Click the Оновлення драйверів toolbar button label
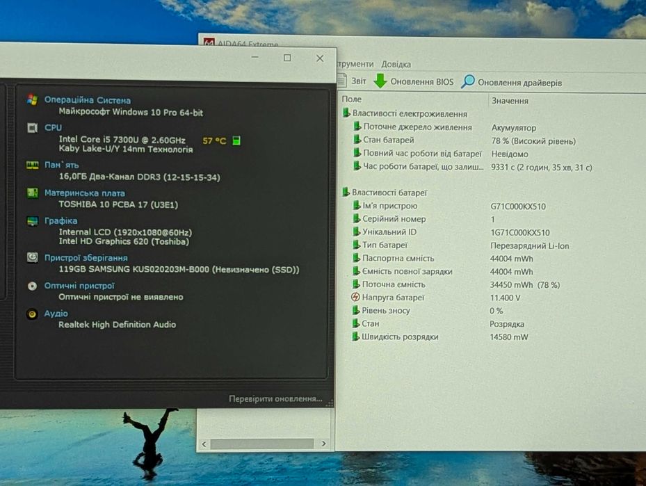This screenshot has width=646, height=486. tap(519, 83)
